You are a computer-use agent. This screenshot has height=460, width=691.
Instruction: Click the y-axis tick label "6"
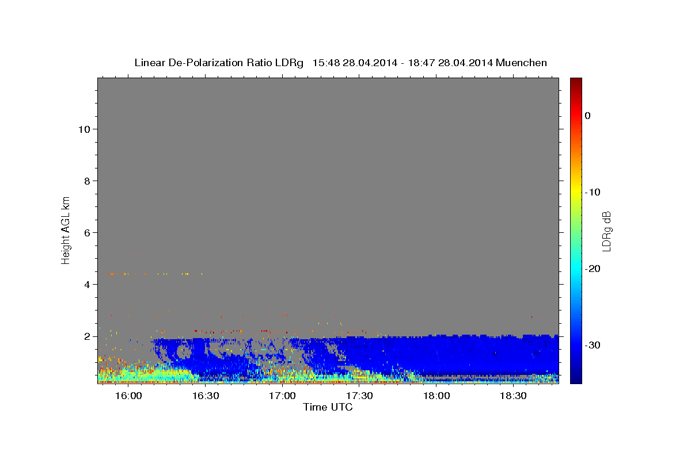pos(86,232)
